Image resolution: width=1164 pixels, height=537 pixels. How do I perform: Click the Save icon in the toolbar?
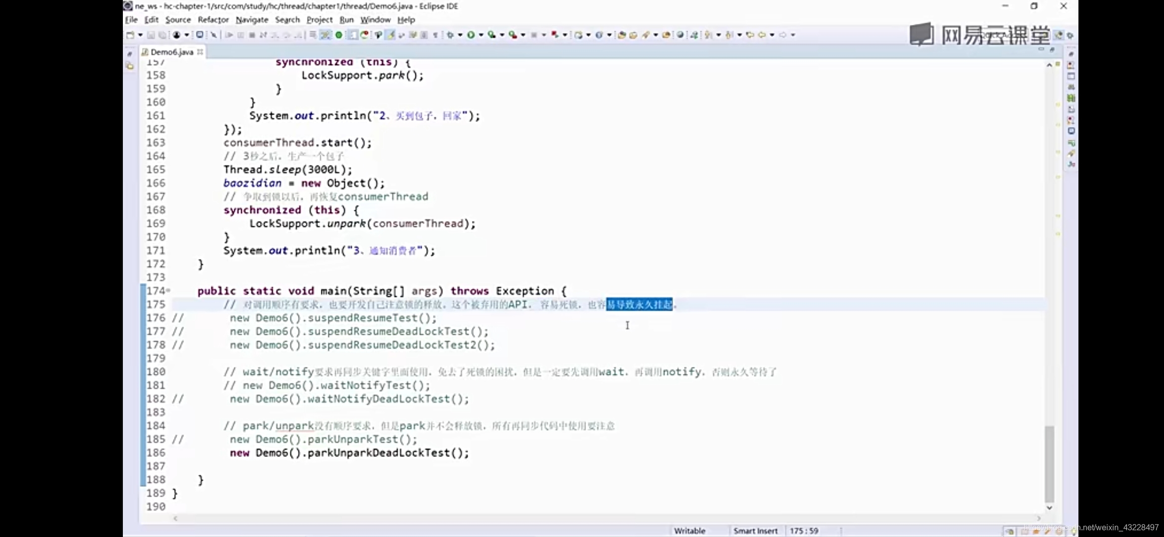(151, 35)
